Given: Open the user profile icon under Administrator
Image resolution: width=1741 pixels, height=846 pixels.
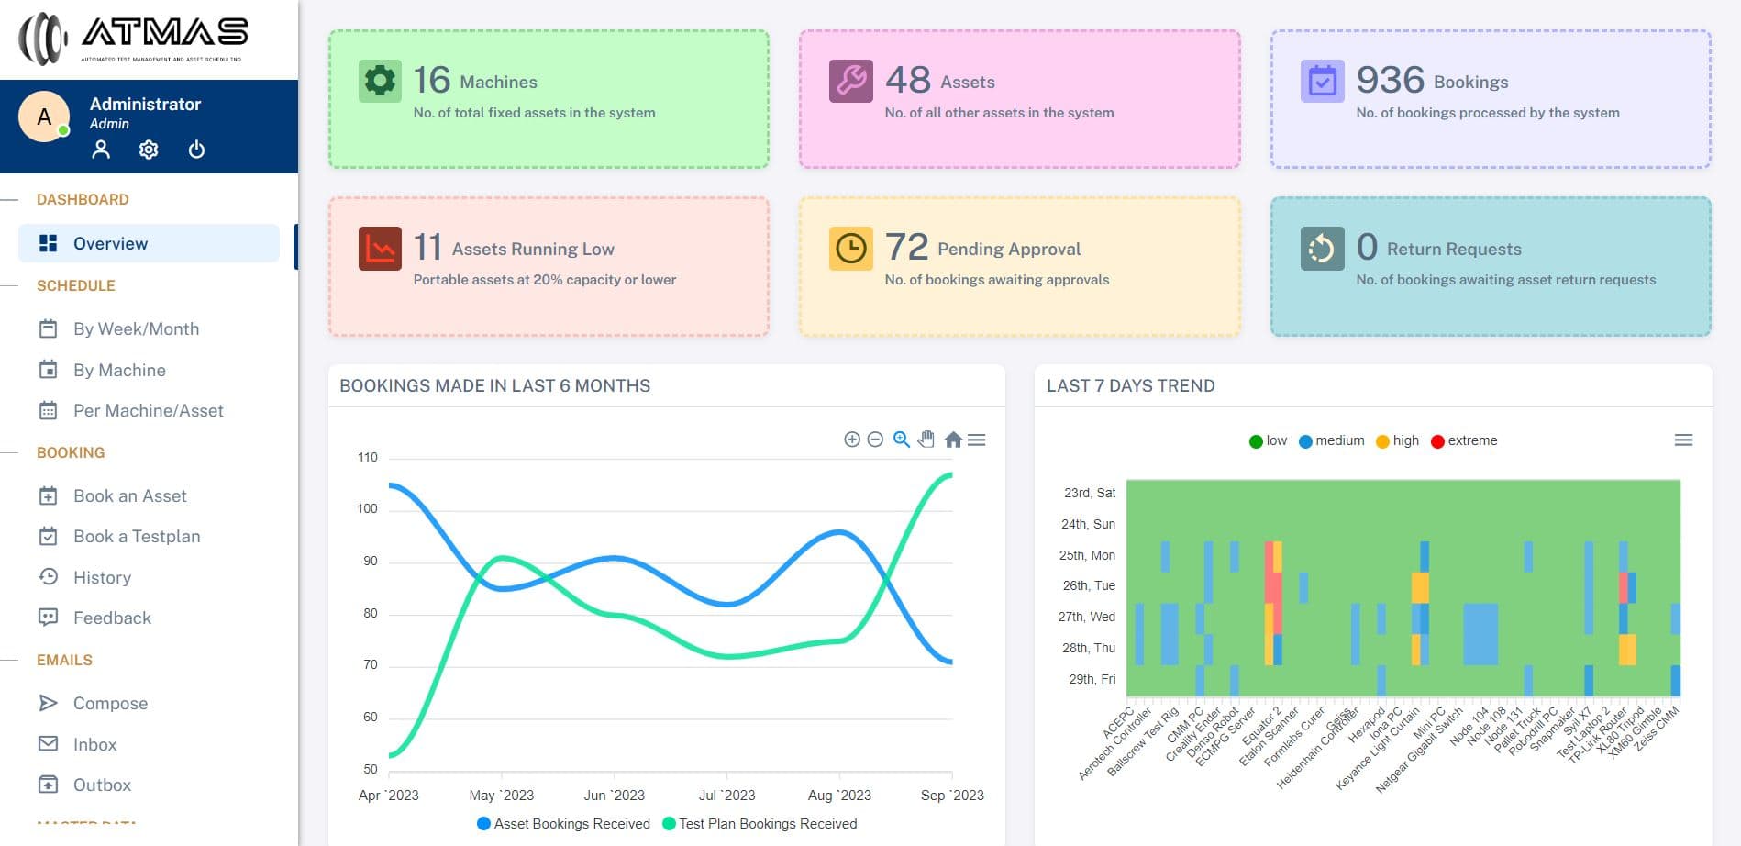Looking at the screenshot, I should click(101, 150).
